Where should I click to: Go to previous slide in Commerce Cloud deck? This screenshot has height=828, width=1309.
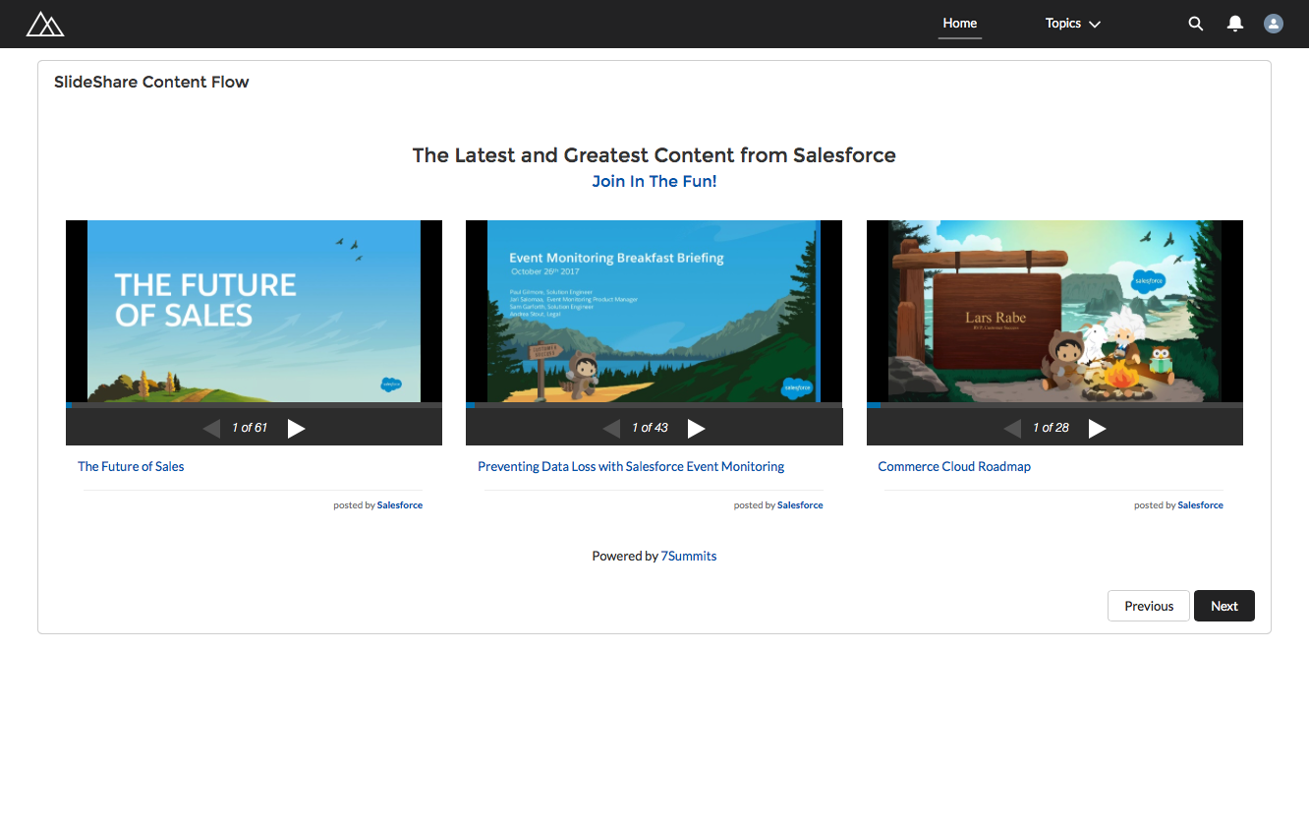tap(1012, 428)
